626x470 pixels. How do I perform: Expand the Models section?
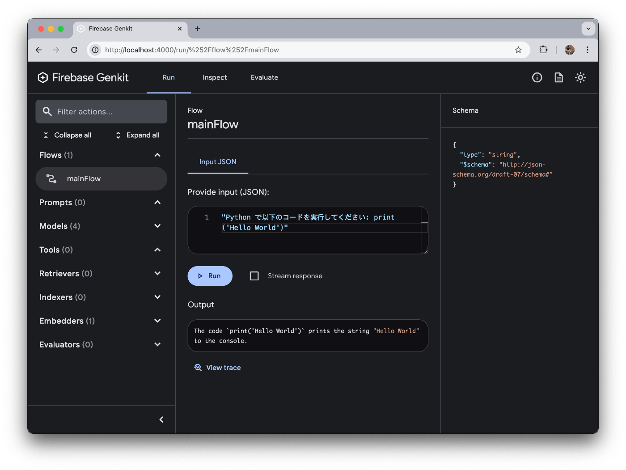pyautogui.click(x=157, y=226)
